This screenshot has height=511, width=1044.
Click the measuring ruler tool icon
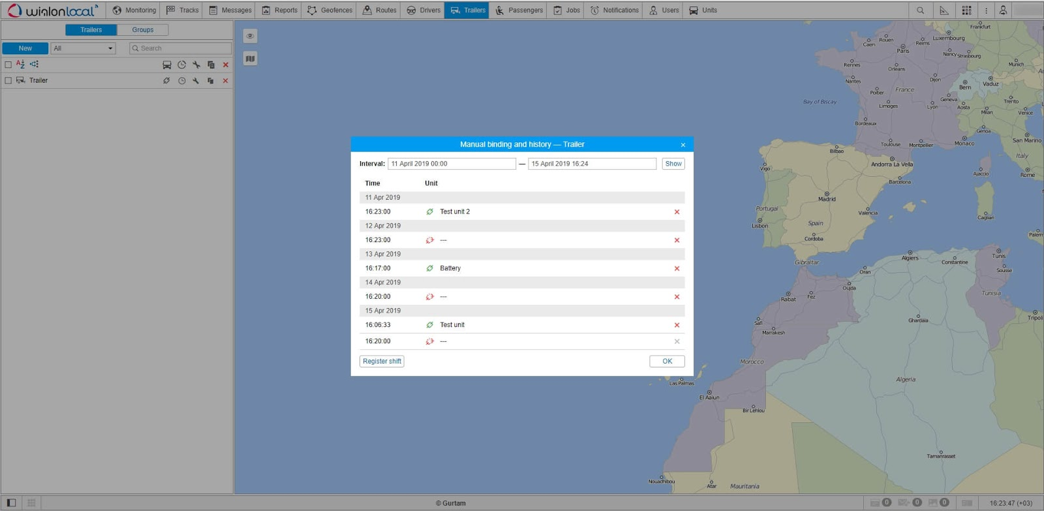tap(944, 10)
